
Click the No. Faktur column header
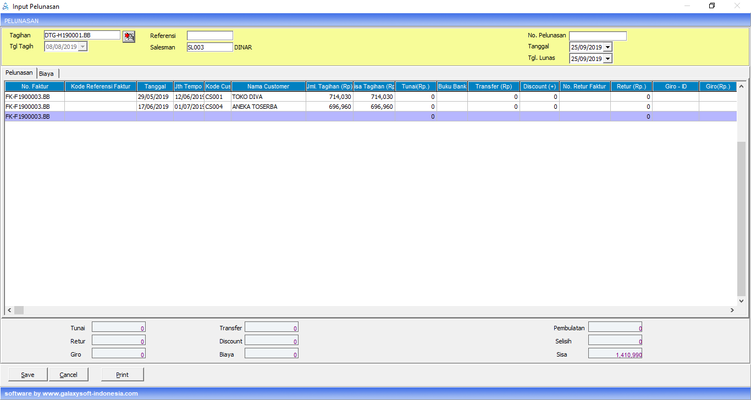click(x=35, y=86)
